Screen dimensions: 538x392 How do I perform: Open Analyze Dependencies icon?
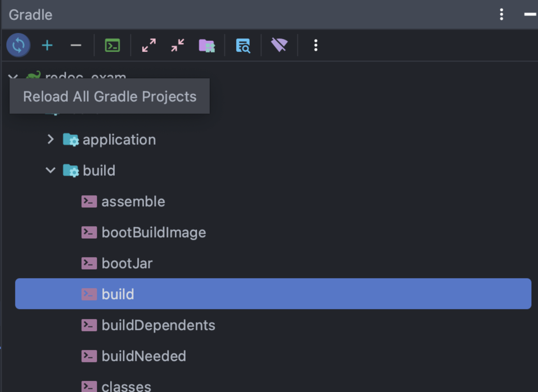(x=243, y=45)
